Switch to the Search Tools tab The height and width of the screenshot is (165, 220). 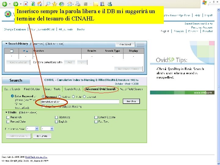pos(52,89)
